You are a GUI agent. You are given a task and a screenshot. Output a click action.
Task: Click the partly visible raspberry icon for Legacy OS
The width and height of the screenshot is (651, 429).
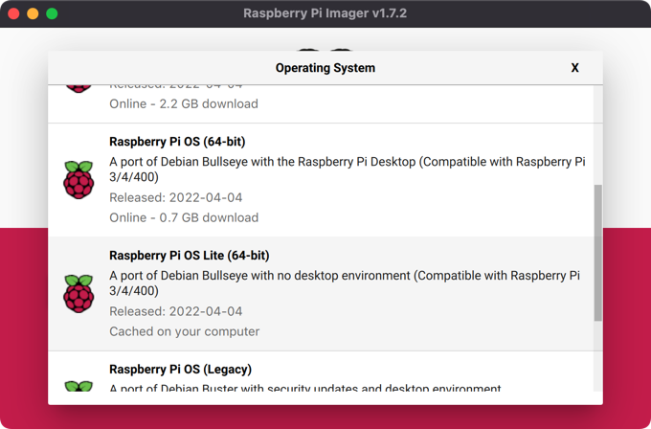point(79,386)
